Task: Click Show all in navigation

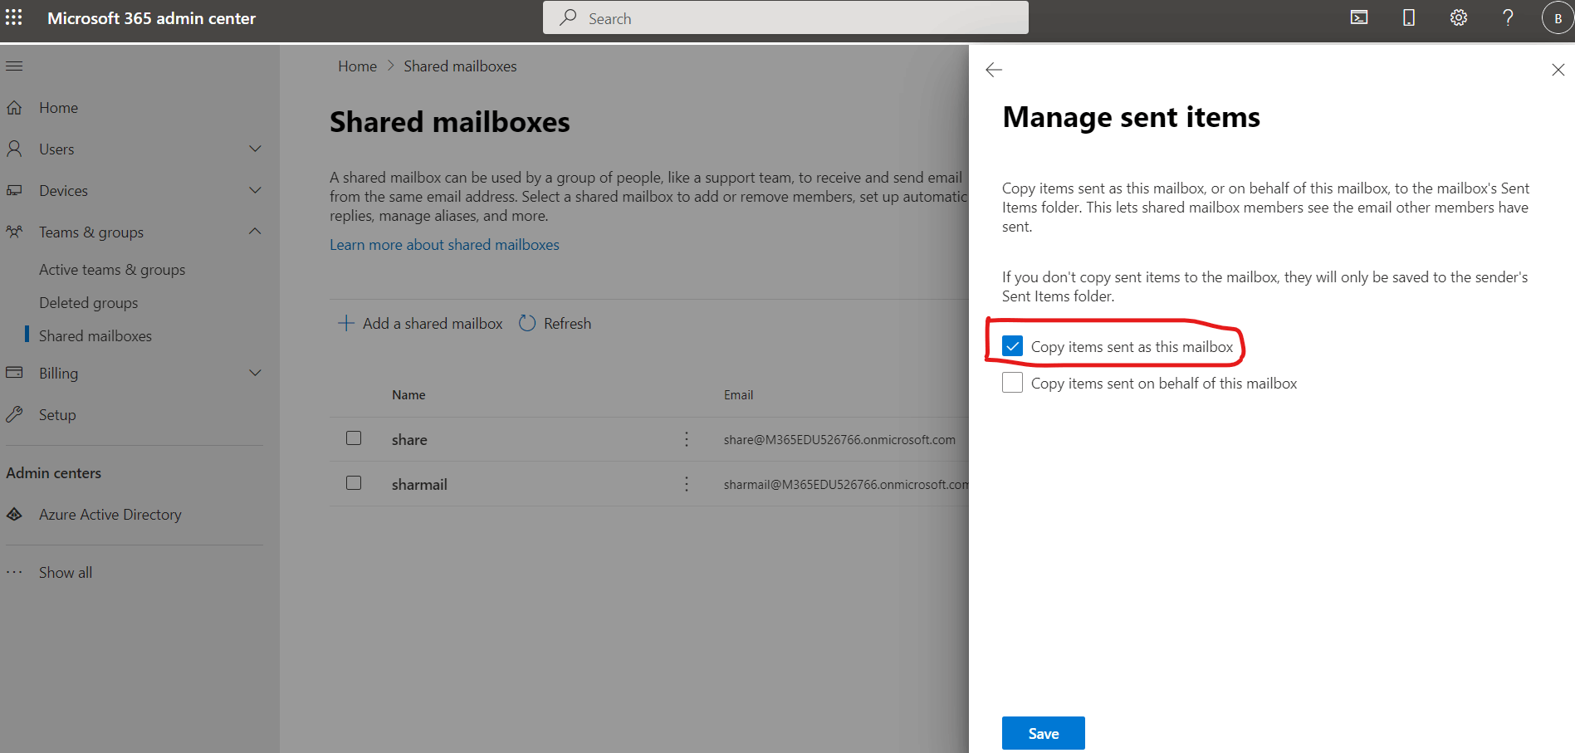Action: [66, 573]
